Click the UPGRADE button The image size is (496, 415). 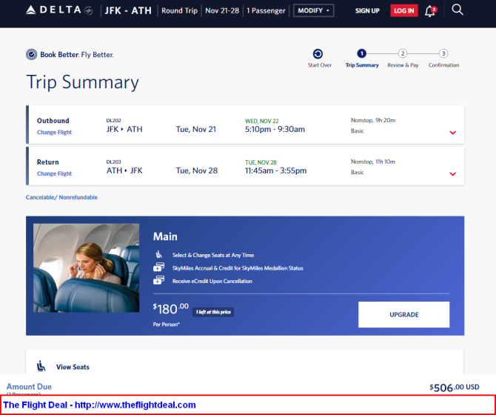click(x=403, y=314)
